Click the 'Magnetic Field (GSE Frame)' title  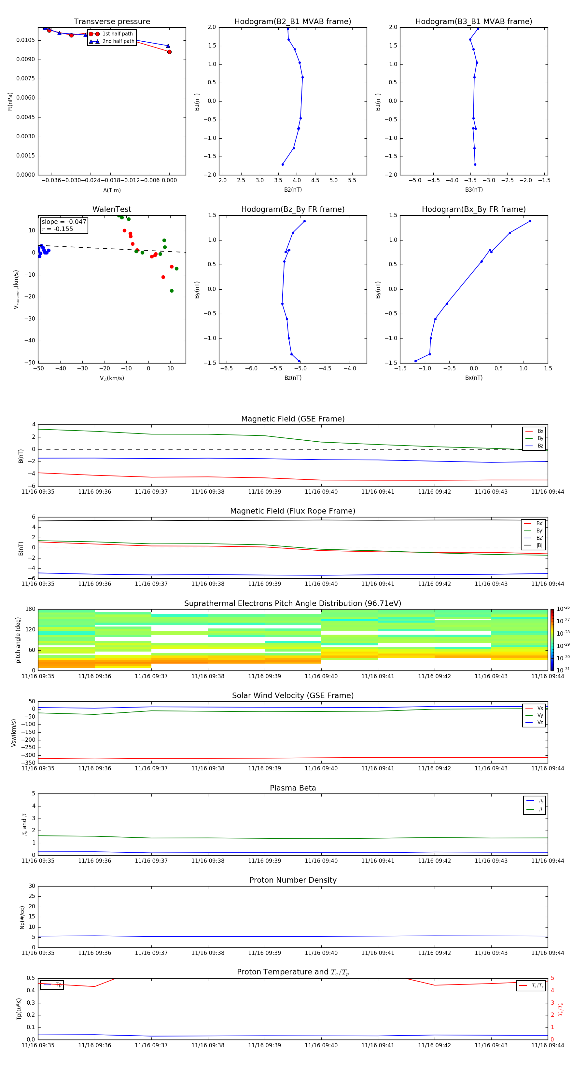point(293,419)
